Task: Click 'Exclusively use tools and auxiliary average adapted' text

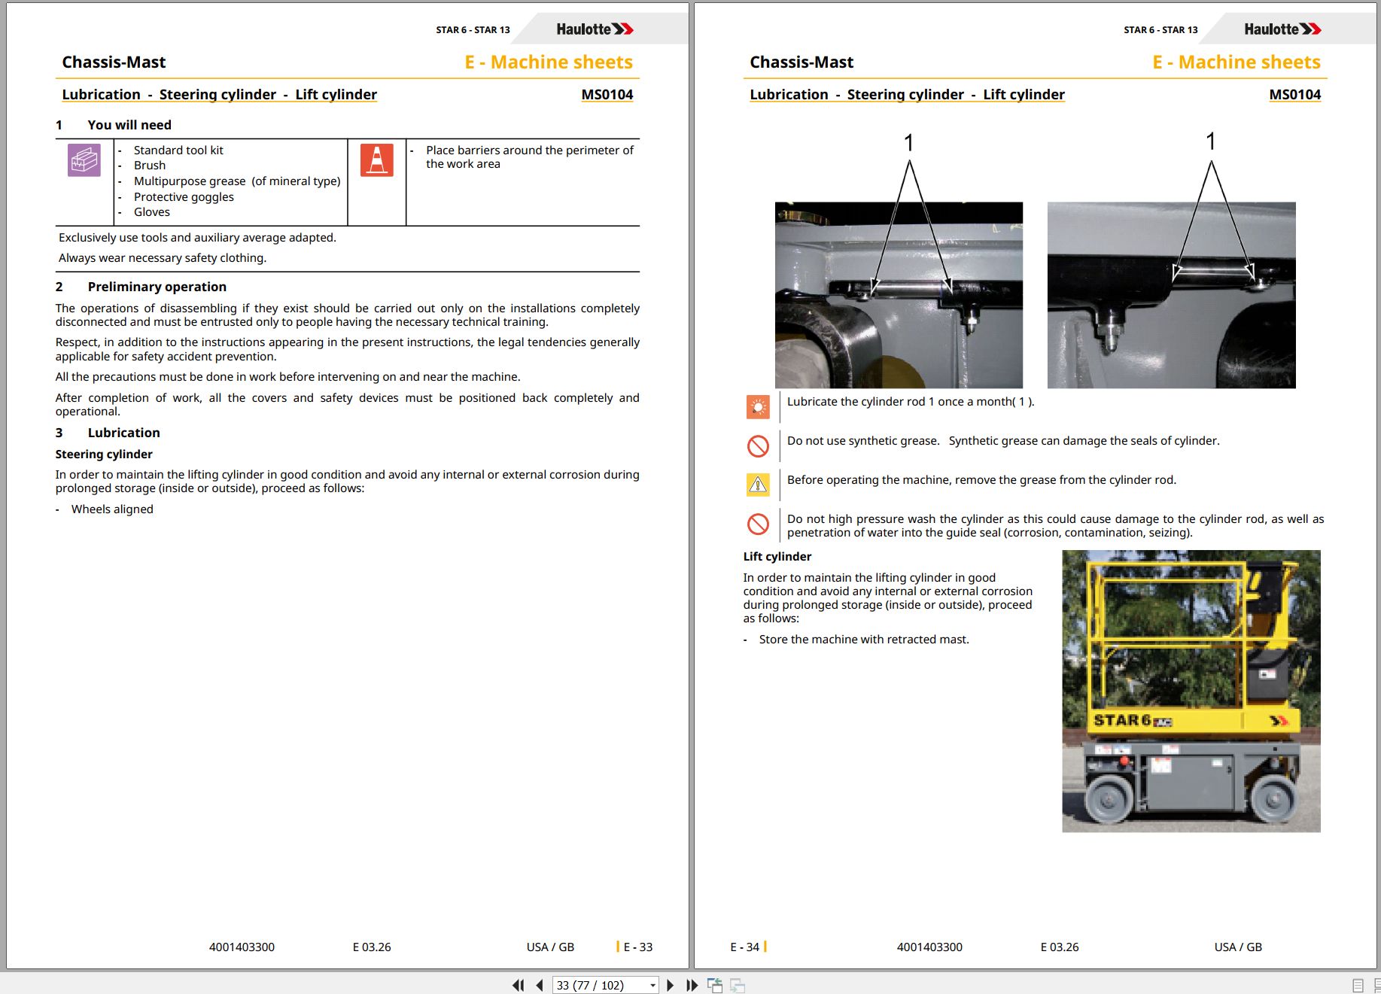Action: point(197,238)
